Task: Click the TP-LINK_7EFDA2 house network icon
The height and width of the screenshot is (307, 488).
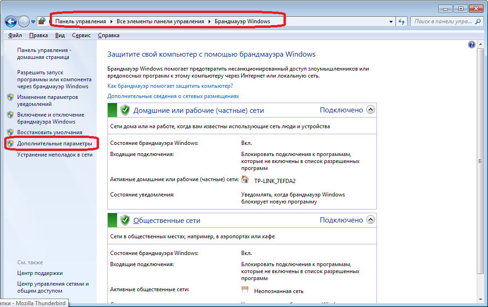Action: point(245,180)
